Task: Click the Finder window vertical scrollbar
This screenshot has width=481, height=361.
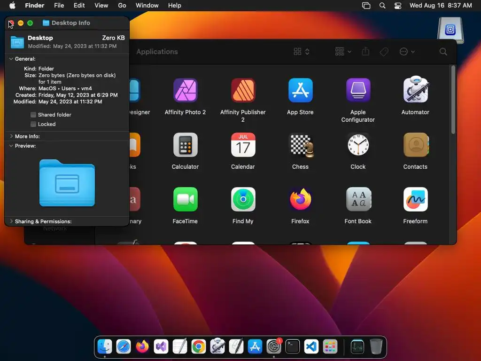Action: (453, 100)
